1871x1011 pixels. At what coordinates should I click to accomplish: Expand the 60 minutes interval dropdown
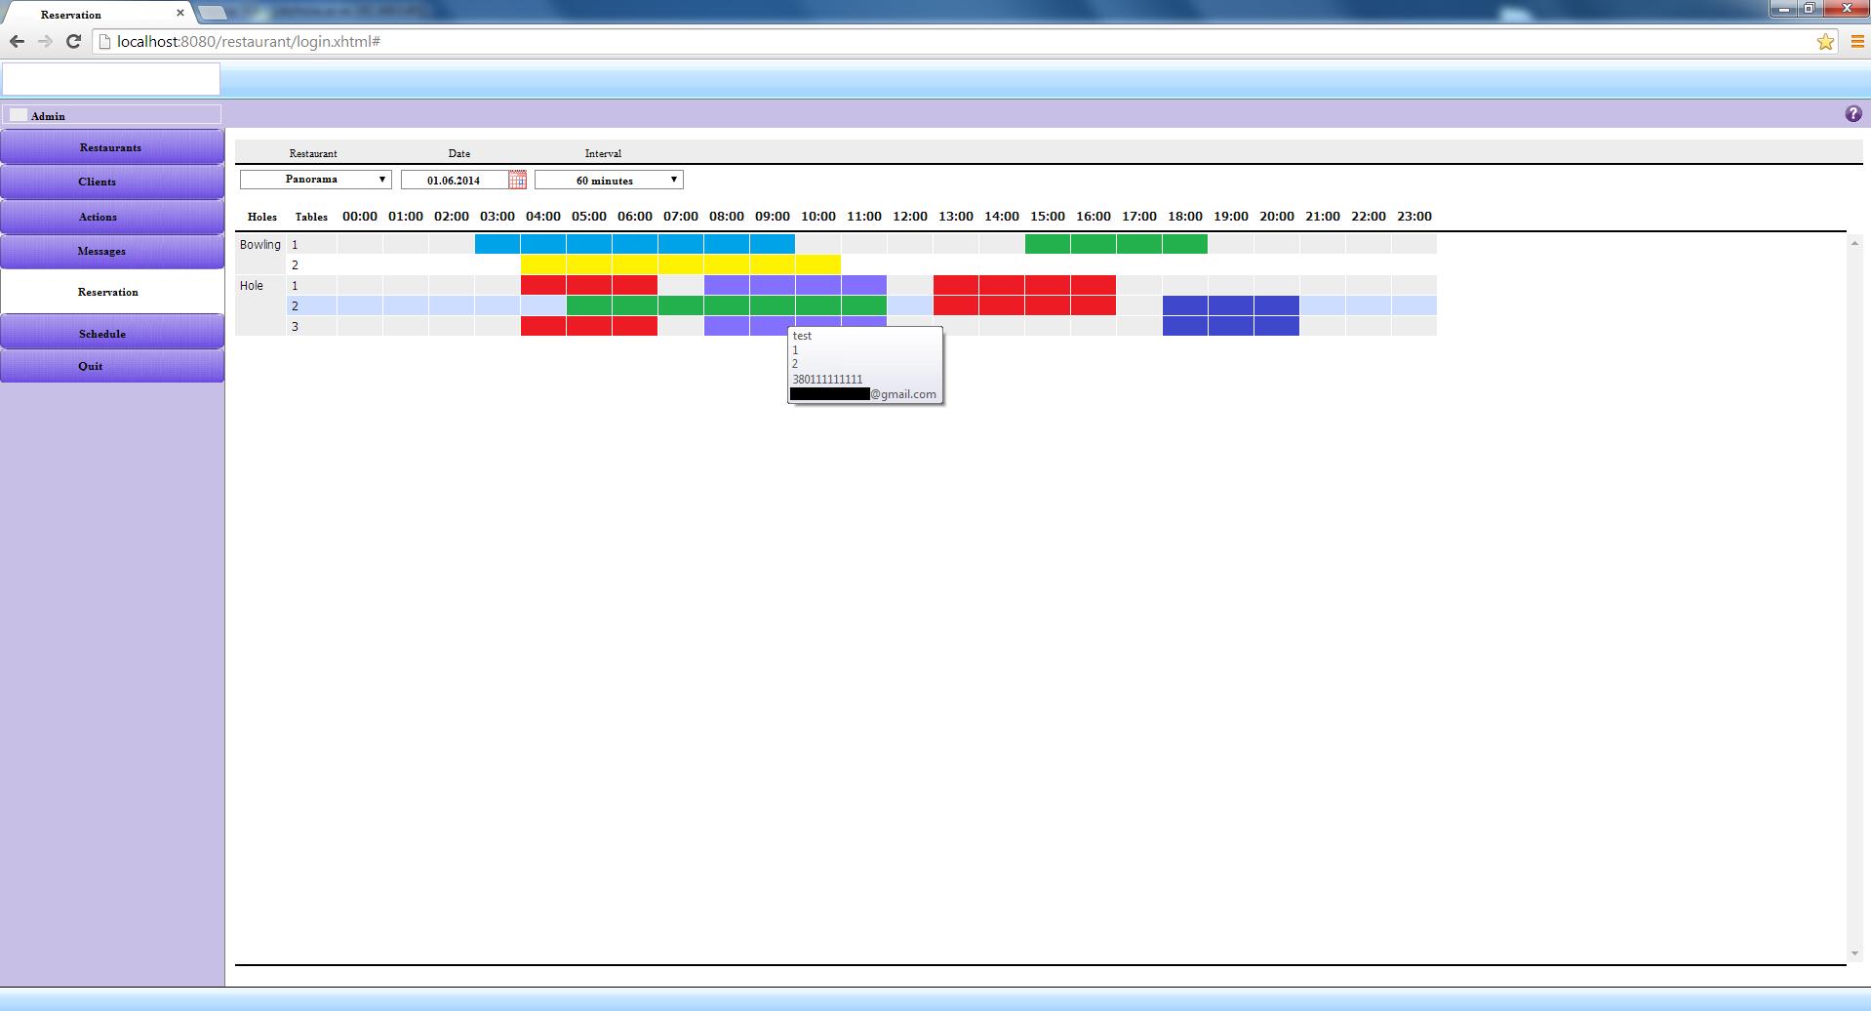tap(609, 181)
